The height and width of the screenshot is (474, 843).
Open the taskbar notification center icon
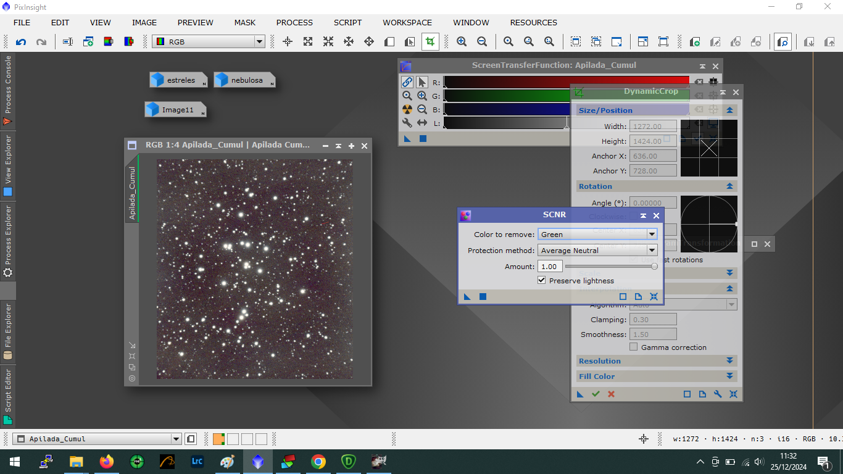(x=823, y=462)
